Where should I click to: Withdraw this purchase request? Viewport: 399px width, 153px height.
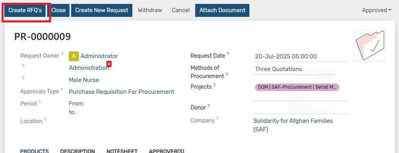150,10
